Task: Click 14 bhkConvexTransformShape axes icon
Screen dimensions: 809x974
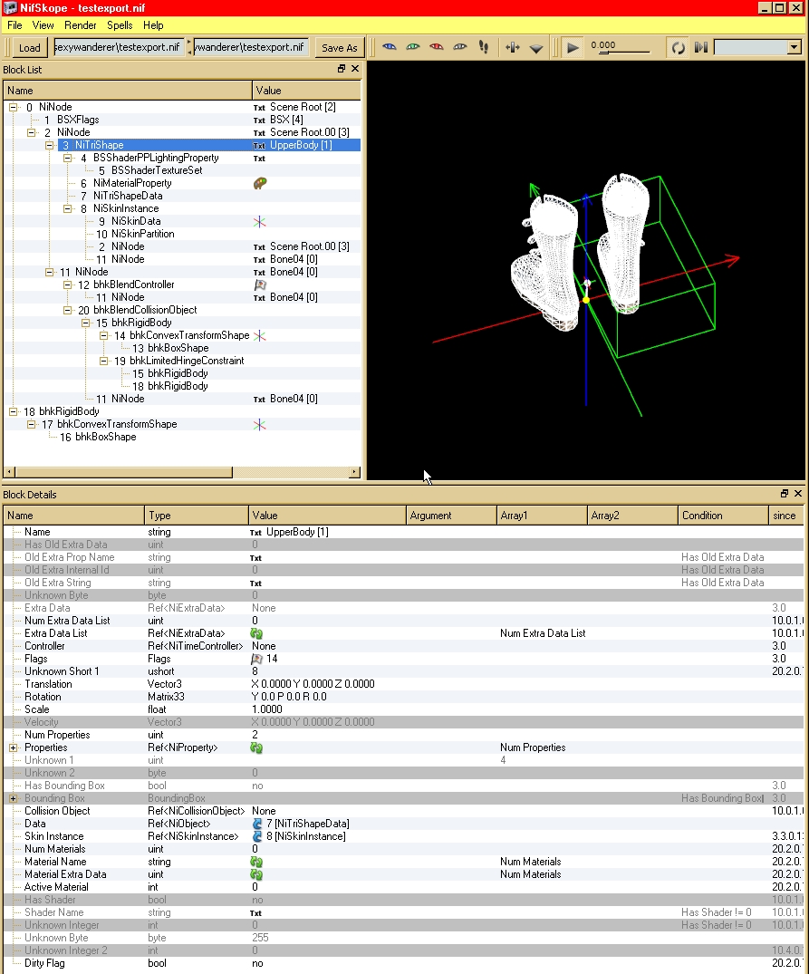Action: pyautogui.click(x=260, y=336)
